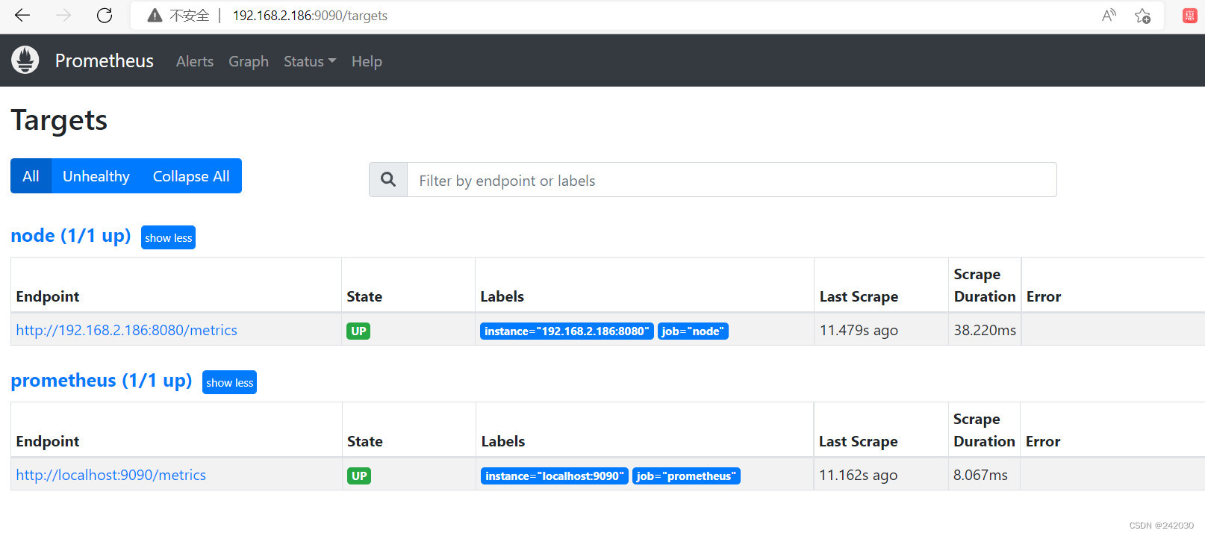Open http://localhost:9090/metrics endpoint link
Image resolution: width=1205 pixels, height=536 pixels.
click(111, 475)
